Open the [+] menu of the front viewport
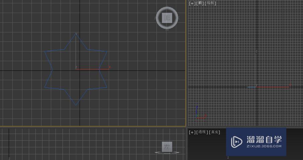 point(192,3)
